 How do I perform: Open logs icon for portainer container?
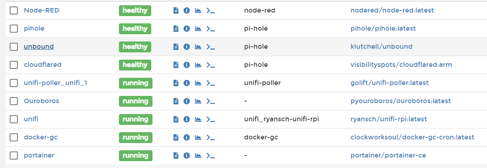coord(176,156)
